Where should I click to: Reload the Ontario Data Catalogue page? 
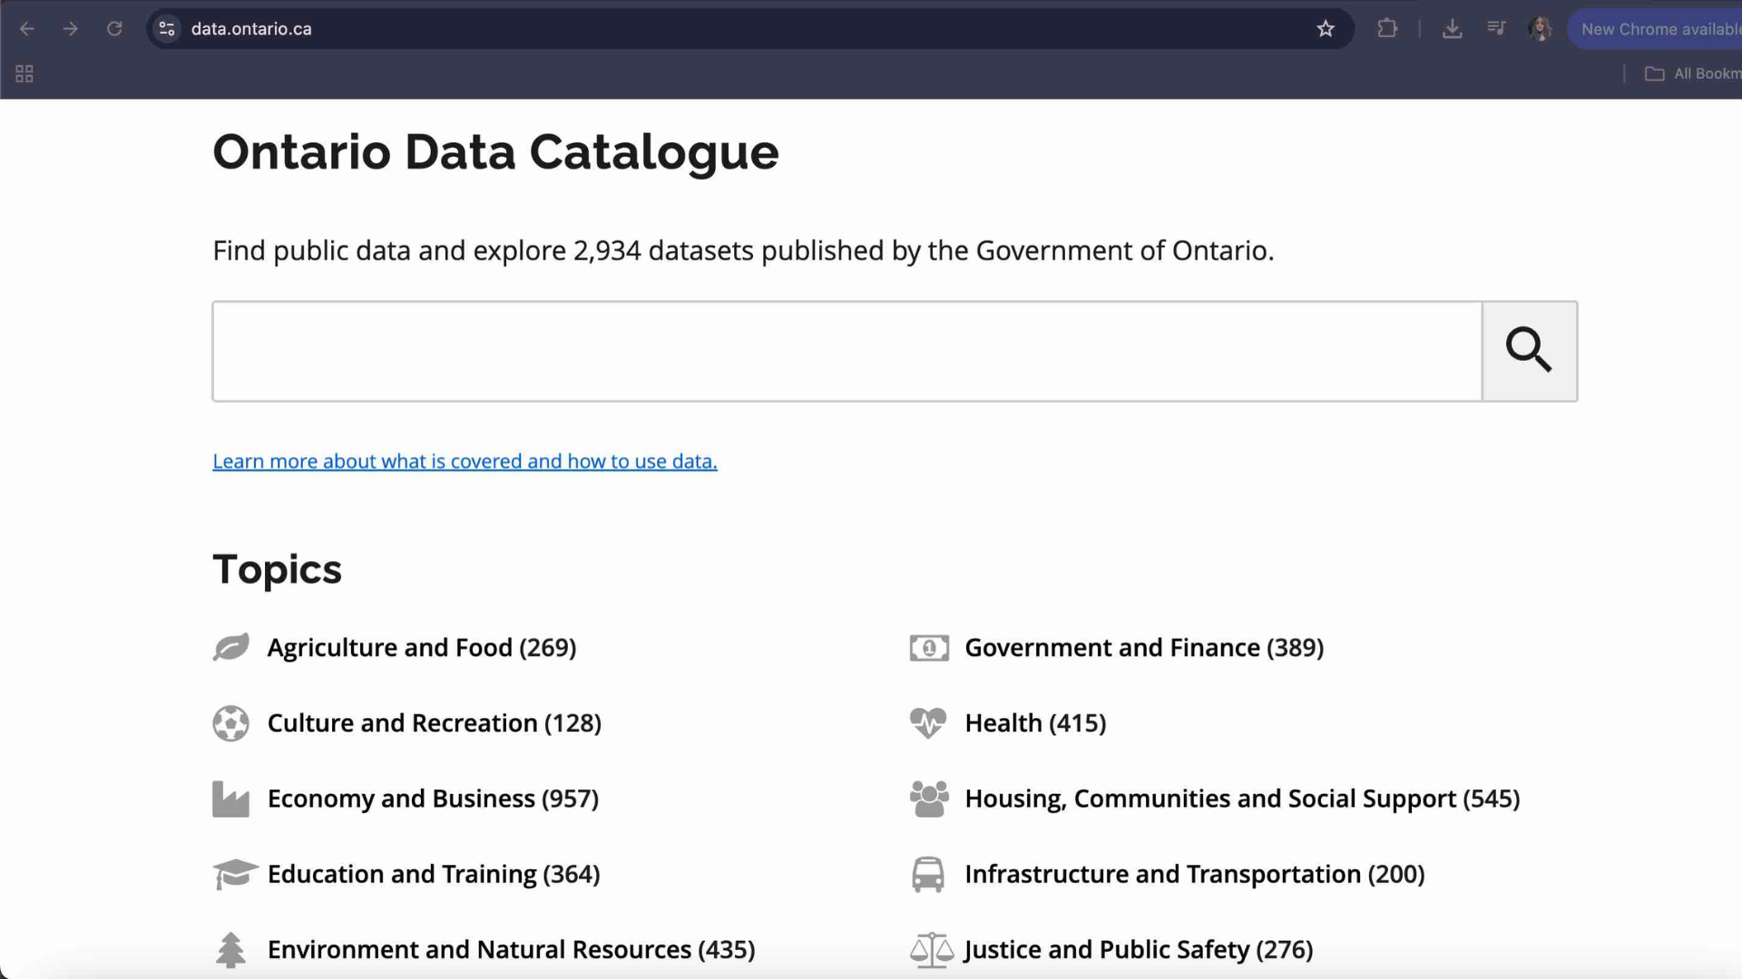coord(114,28)
